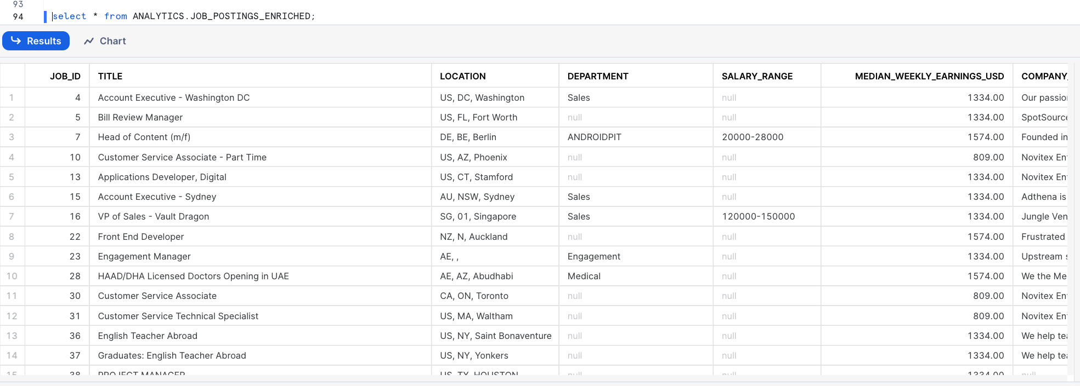Select row number 3 in the results
The image size is (1080, 386).
click(x=12, y=137)
